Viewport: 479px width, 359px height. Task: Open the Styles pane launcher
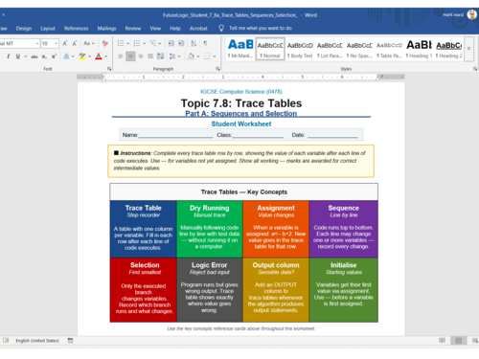[x=475, y=69]
